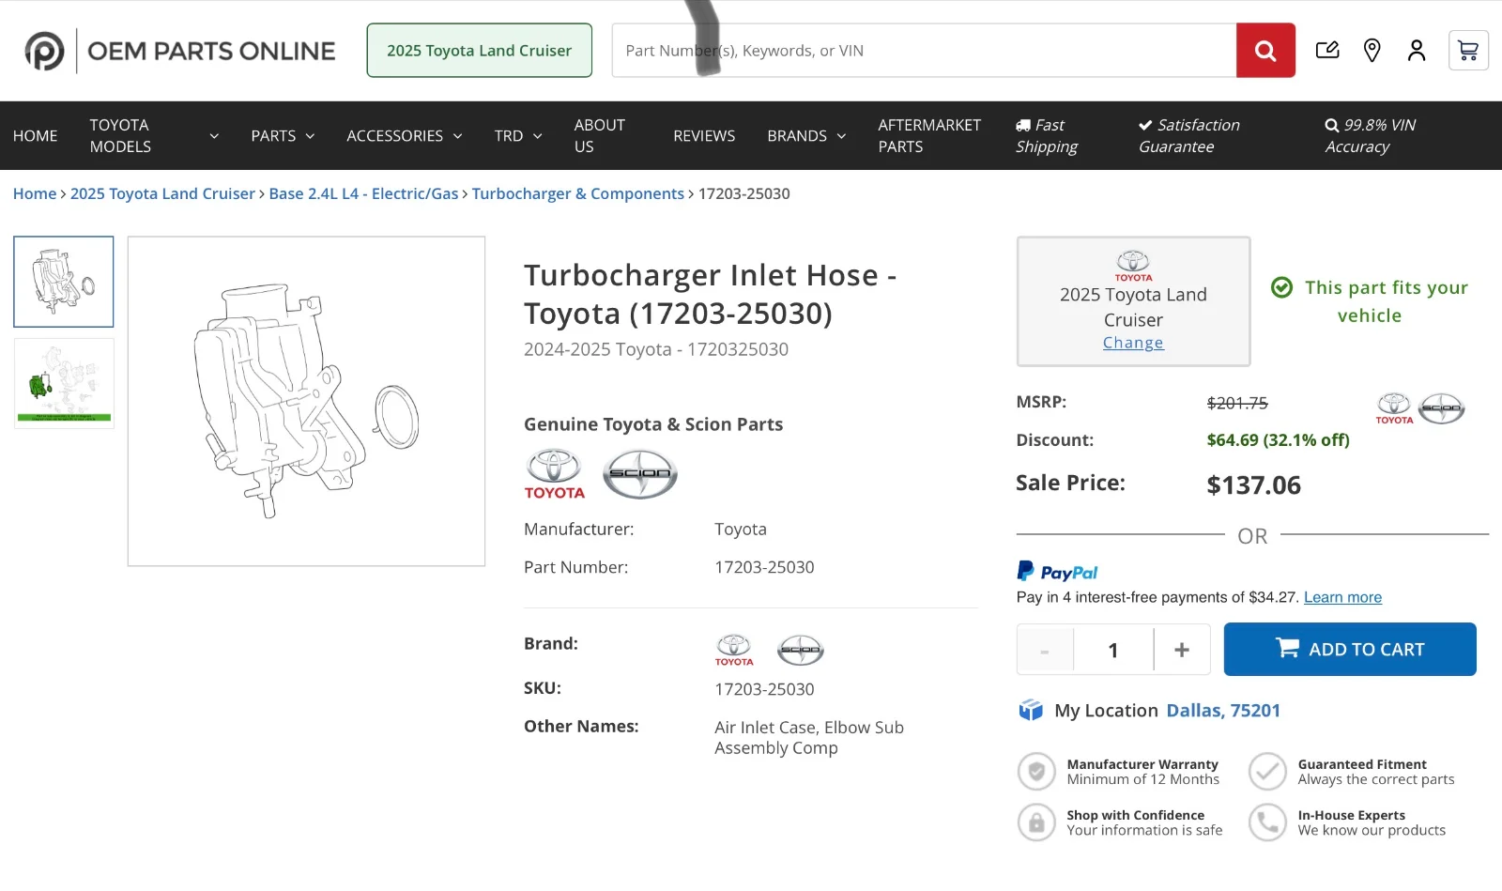This screenshot has height=891, width=1502.
Task: Click the red search magnifier button
Action: (1265, 51)
